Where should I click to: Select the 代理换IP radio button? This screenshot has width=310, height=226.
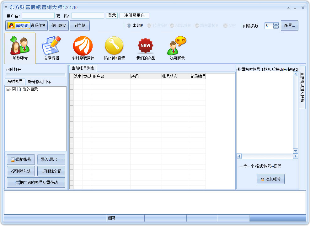coord(149,25)
